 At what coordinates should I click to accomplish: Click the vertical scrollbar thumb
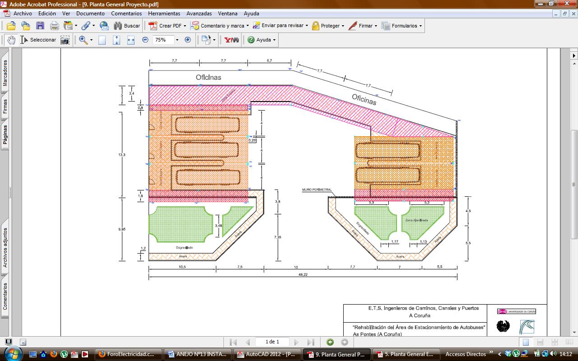click(574, 184)
